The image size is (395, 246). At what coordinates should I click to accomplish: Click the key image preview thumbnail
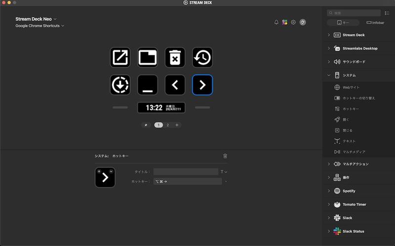105,177
